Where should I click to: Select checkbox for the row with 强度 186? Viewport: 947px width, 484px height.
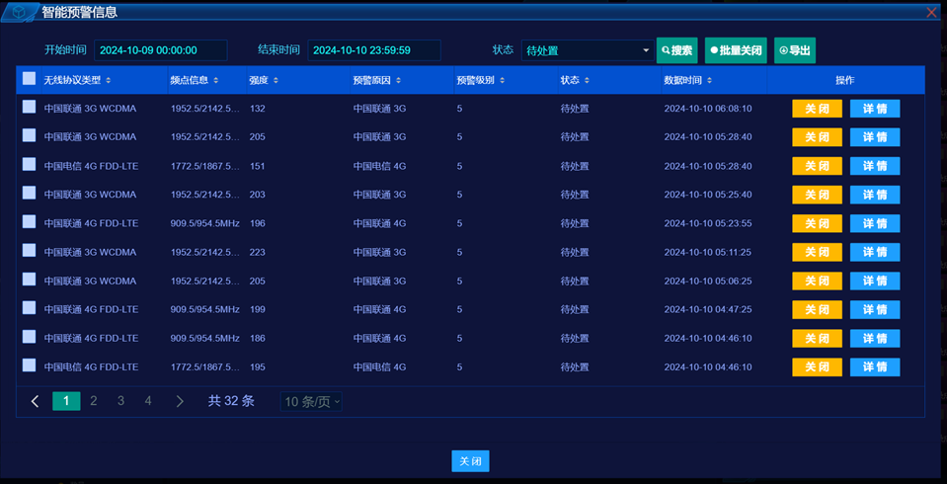[29, 337]
